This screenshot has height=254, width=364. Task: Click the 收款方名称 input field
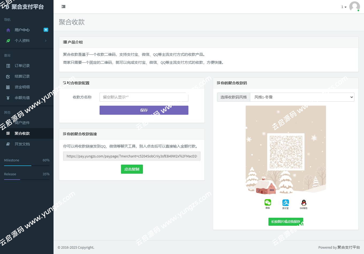click(x=144, y=97)
